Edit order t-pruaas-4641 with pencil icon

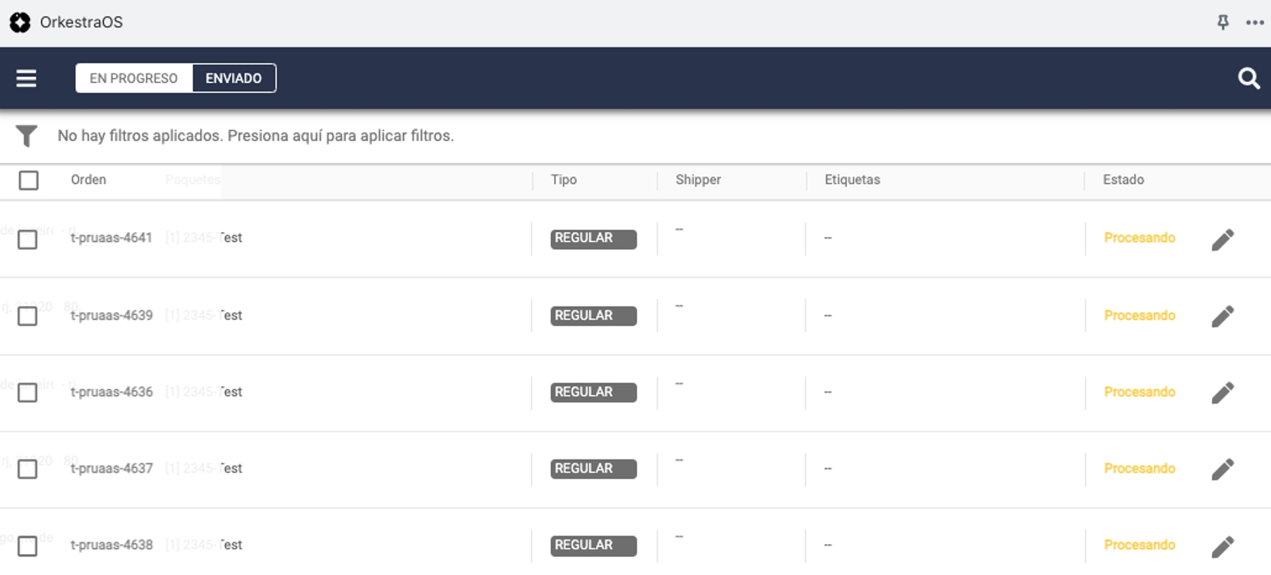click(x=1222, y=240)
